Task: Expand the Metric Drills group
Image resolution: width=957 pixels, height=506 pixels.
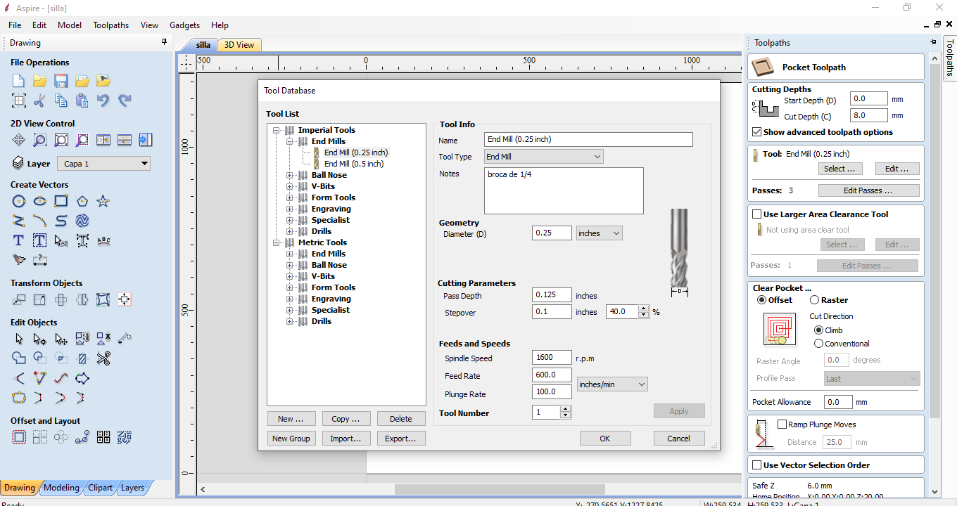Action: coord(290,321)
